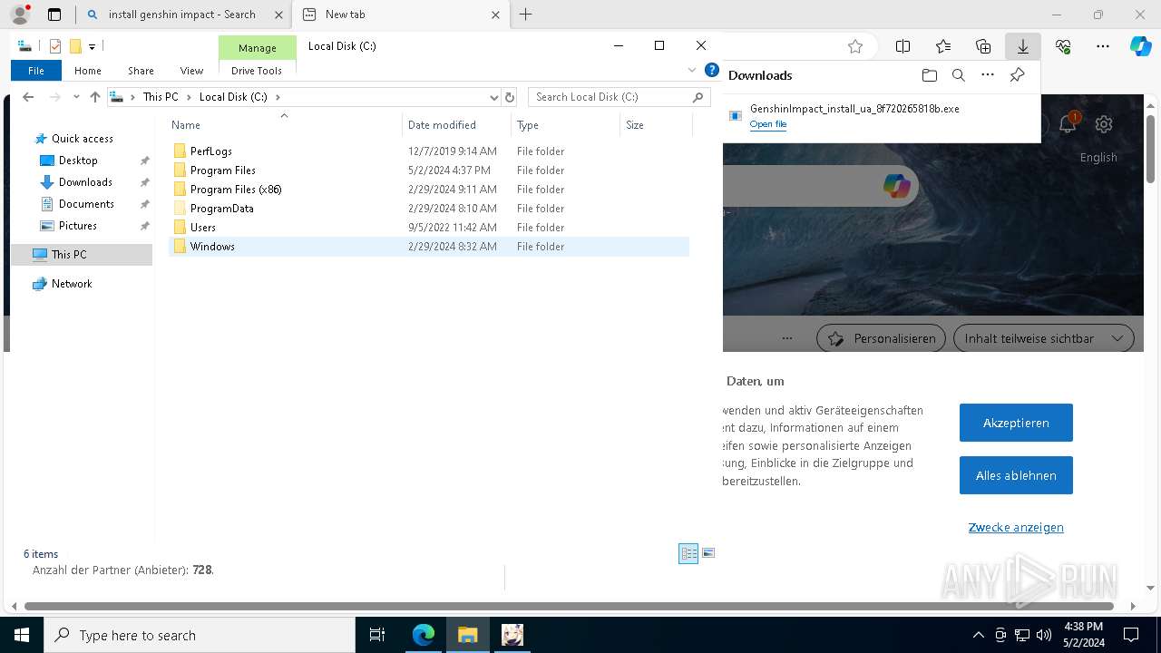Click Search Local Disk (C:) field
This screenshot has width=1161, height=653.
(x=619, y=97)
